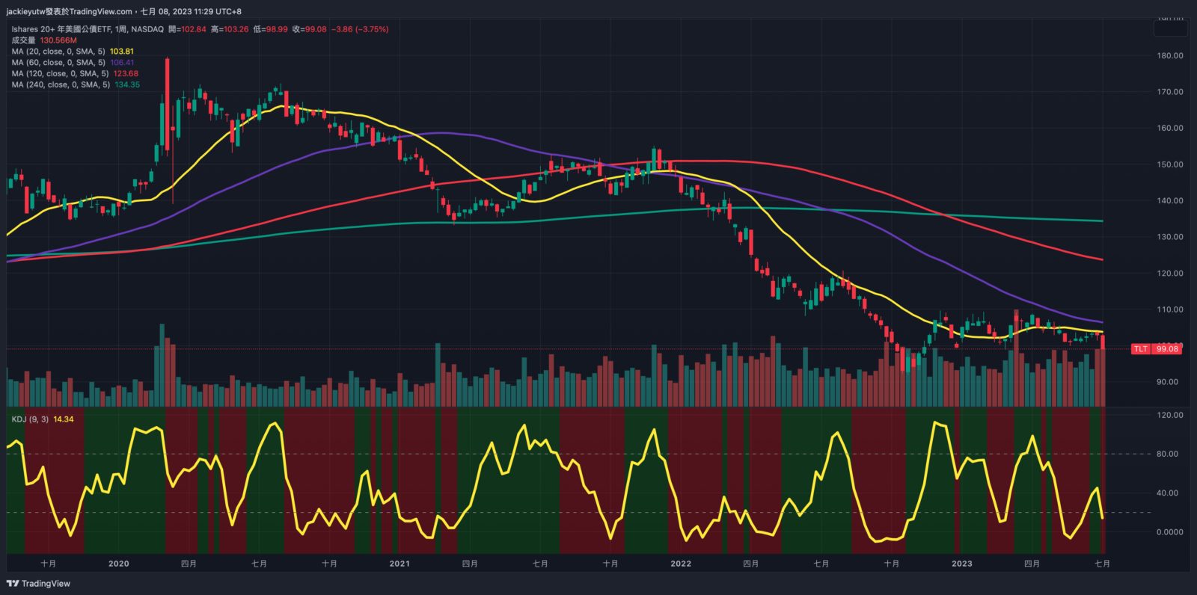Image resolution: width=1197 pixels, height=595 pixels.
Task: Click the 2021 year marker on time axis
Action: click(399, 564)
